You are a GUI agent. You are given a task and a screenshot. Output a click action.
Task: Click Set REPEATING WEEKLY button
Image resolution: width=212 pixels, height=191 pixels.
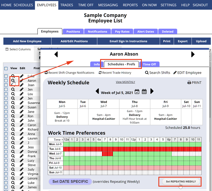pos(181,182)
